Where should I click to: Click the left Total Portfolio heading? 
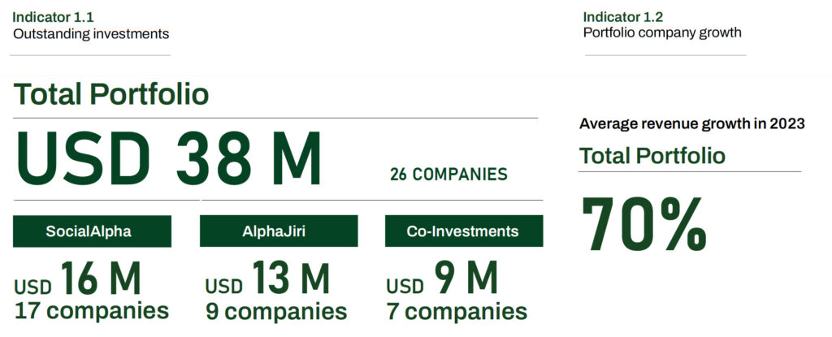point(110,94)
